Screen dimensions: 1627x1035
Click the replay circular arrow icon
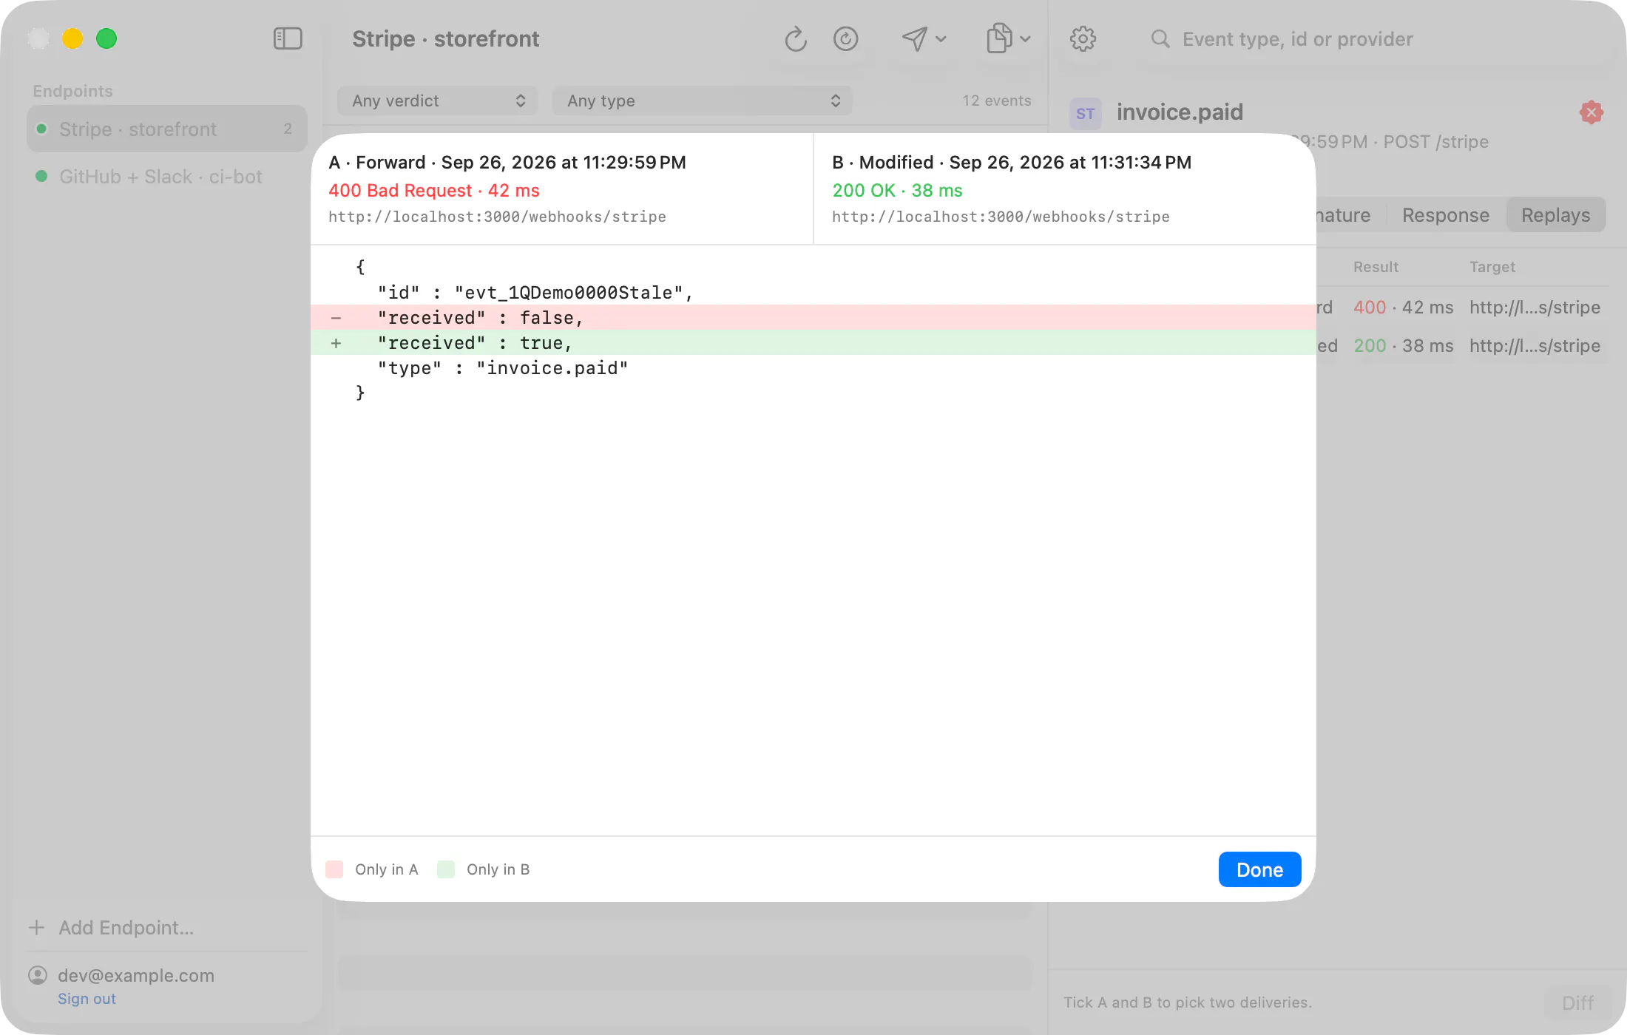[845, 38]
